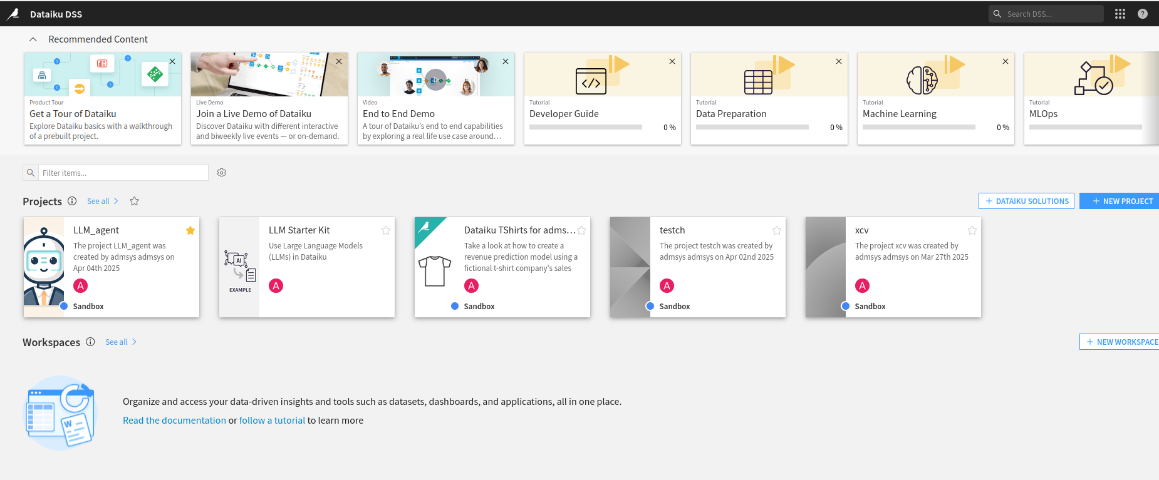
Task: Unstar the LLM_agent project
Action: click(190, 230)
